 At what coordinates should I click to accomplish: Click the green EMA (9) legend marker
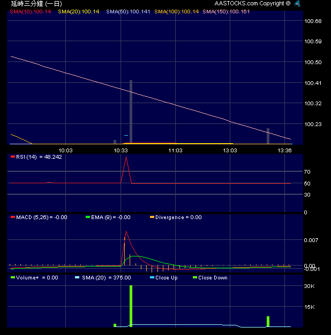(88, 217)
